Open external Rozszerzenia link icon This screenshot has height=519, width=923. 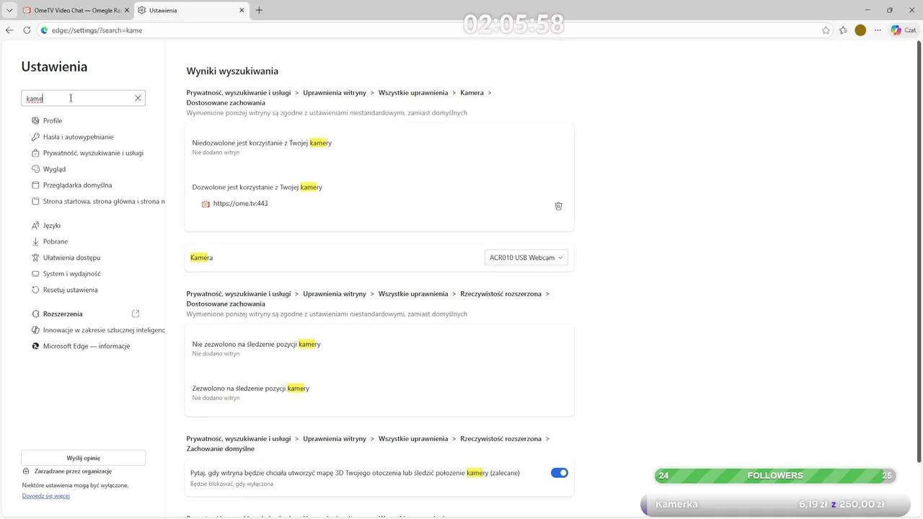(x=136, y=314)
